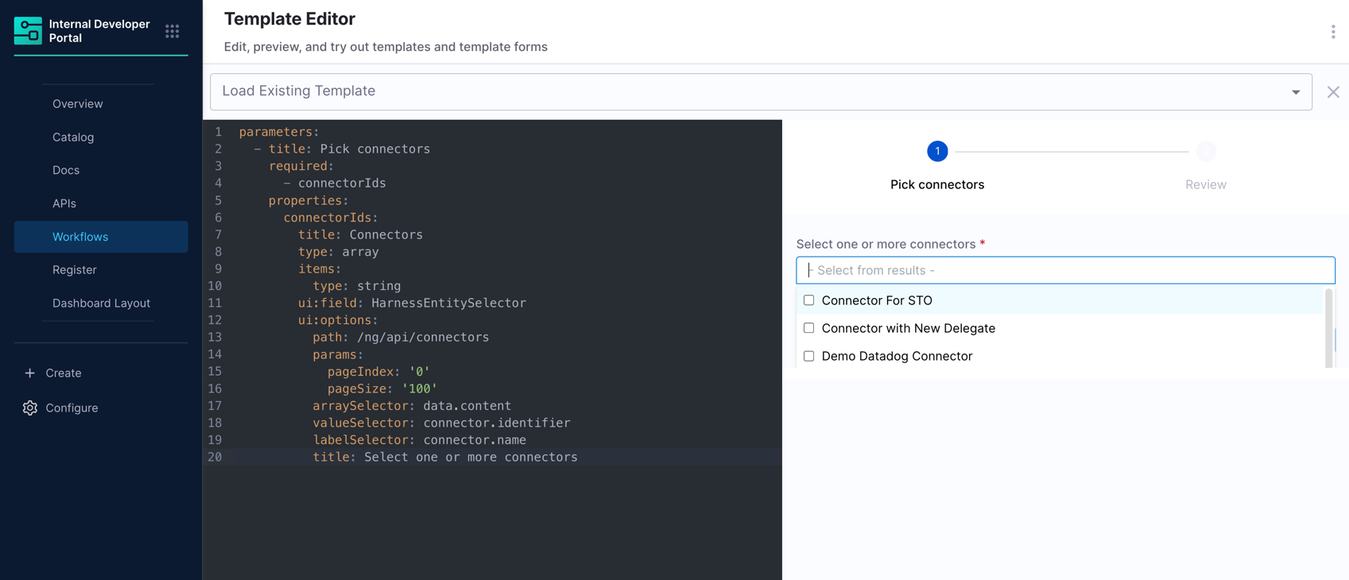
Task: Click the Configure gear icon
Action: click(29, 408)
